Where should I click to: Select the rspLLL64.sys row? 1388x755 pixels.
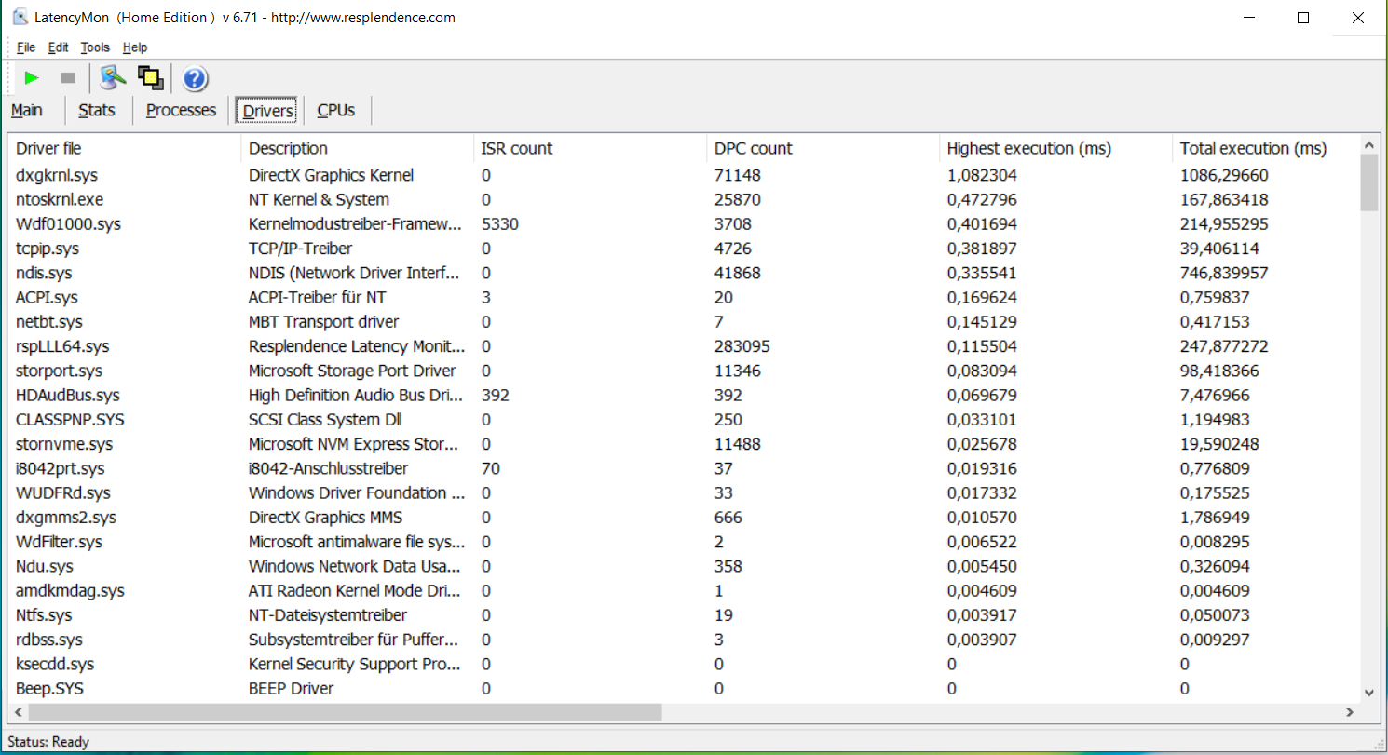tap(685, 346)
